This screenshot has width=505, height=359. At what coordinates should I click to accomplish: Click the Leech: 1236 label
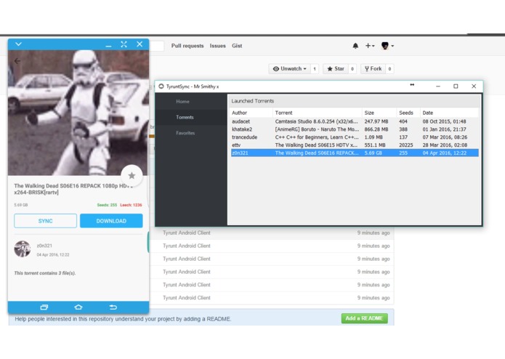click(131, 205)
